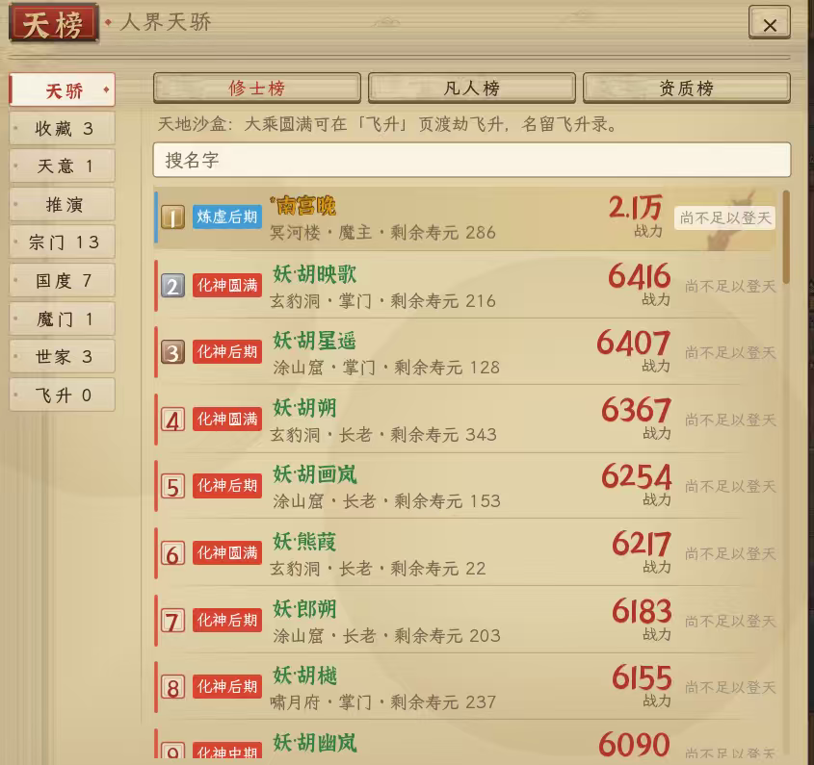
Task: Click 玄豹洞·长老·剩余寿元 22 text
Action: click(378, 569)
